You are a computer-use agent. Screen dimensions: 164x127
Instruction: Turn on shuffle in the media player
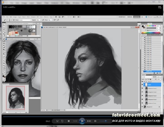[x=57, y=121]
